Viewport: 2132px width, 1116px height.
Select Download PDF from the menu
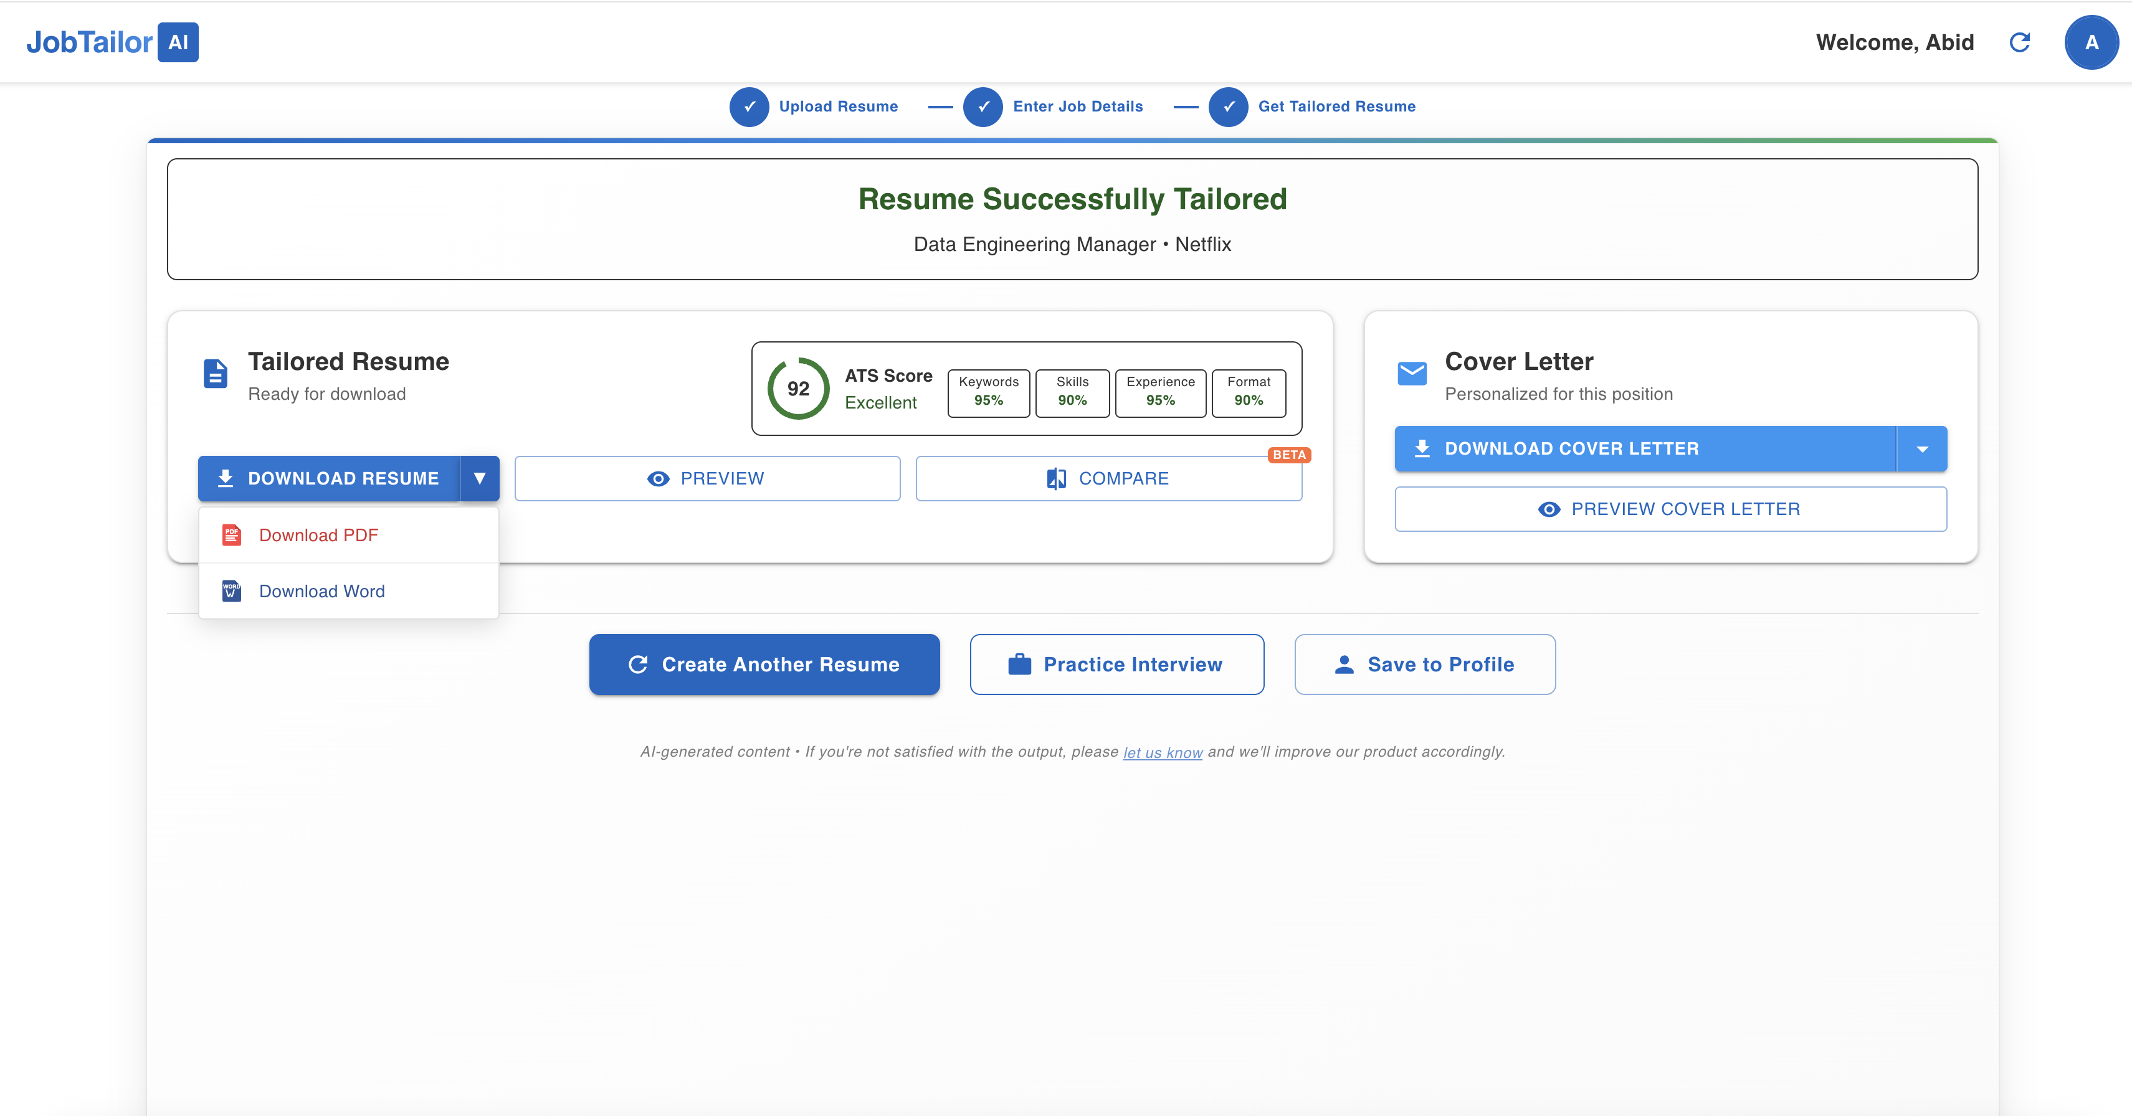tap(318, 535)
